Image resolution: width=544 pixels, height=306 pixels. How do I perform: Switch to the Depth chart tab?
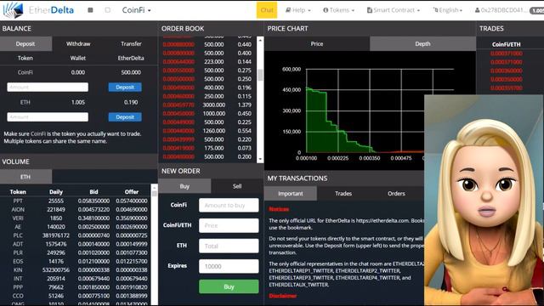[422, 43]
